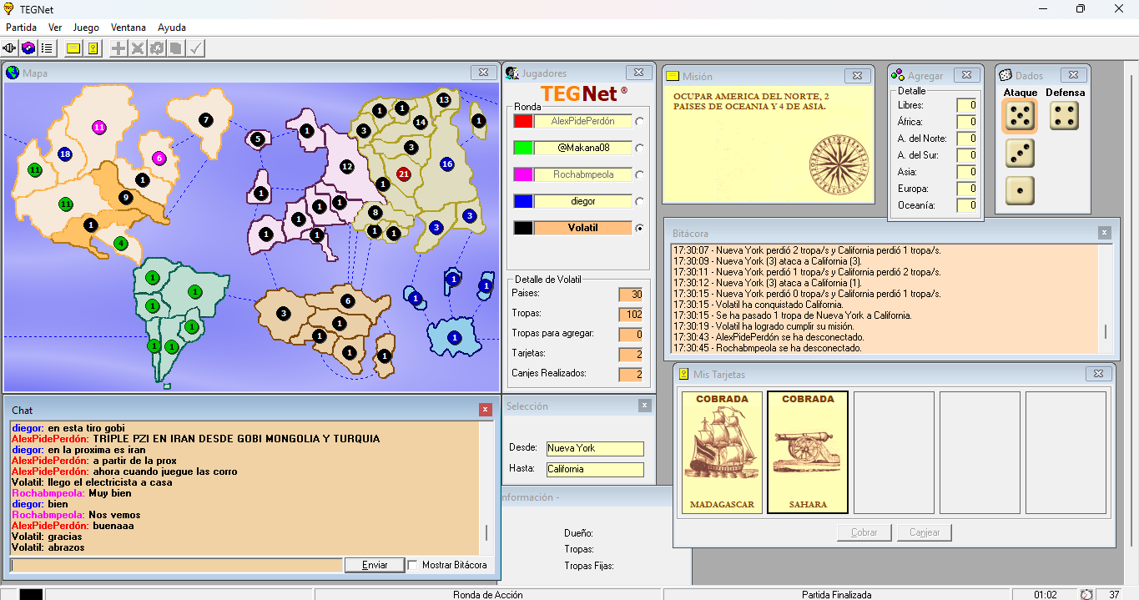The image size is (1139, 600).
Task: Select the radio button for Volatil
Action: pos(640,228)
